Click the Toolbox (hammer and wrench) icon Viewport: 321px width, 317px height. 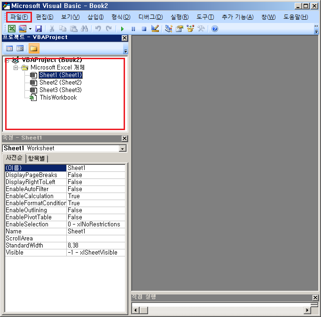pyautogui.click(x=201, y=29)
